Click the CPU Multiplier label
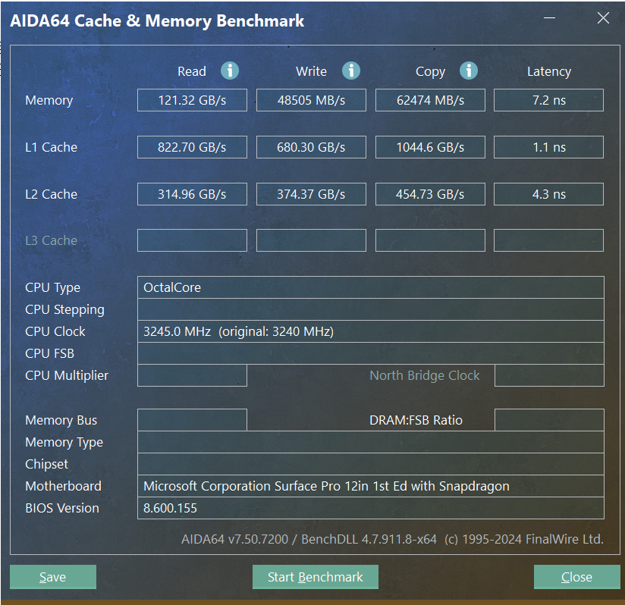 [67, 375]
